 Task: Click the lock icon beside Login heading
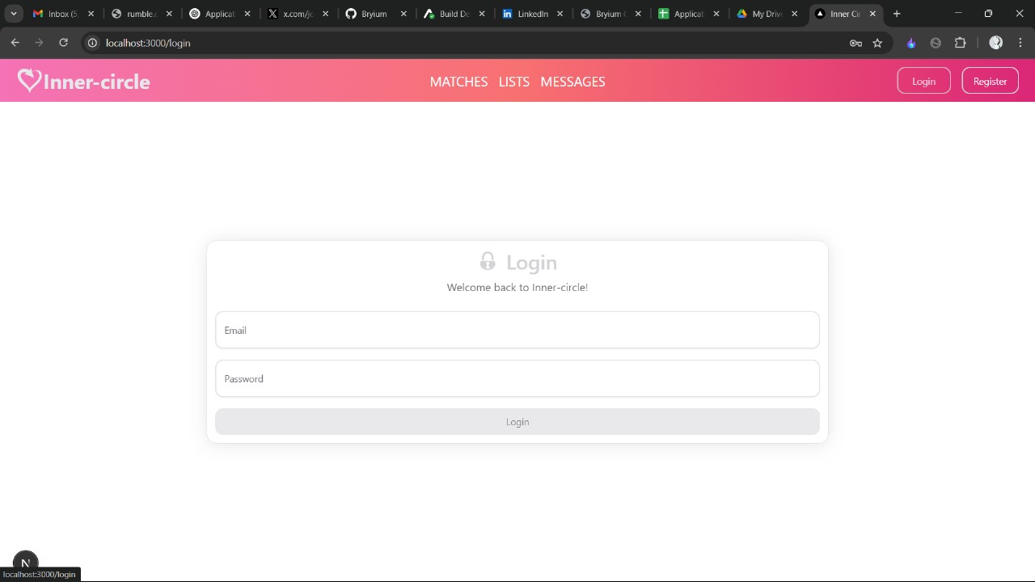[x=488, y=261]
